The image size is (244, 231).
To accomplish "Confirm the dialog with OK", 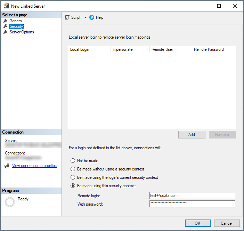I will (198, 223).
